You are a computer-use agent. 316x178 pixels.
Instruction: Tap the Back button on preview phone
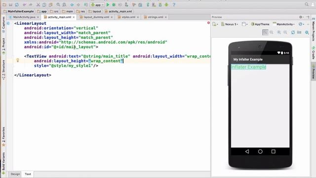tap(247, 151)
